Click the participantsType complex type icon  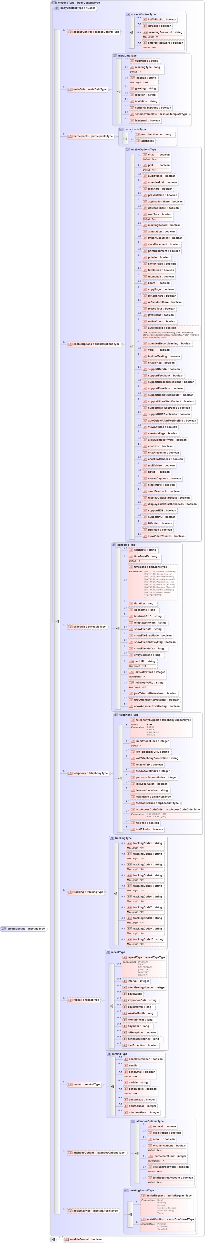click(x=121, y=129)
